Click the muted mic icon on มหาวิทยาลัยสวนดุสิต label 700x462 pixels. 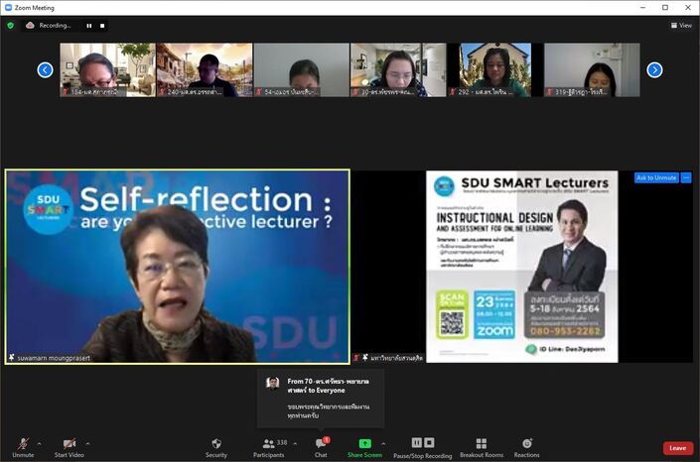(356, 358)
